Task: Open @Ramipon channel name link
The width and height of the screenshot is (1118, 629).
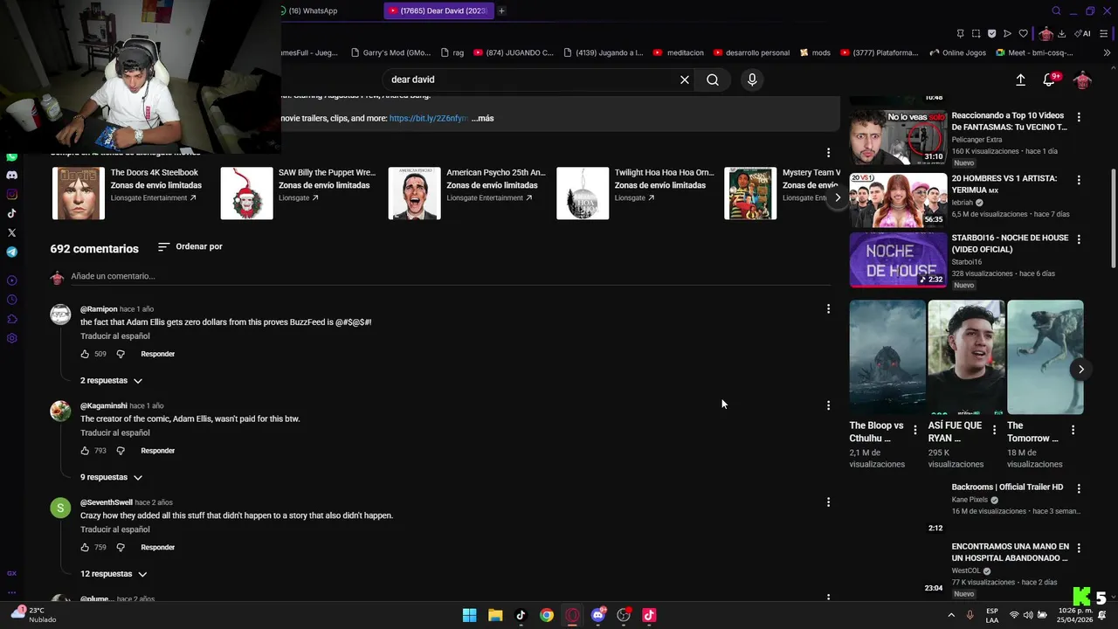Action: click(99, 309)
